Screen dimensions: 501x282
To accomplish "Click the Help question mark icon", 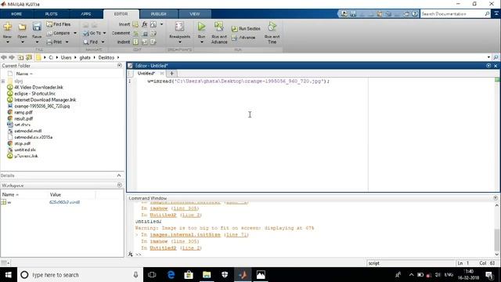I will tap(415, 14).
